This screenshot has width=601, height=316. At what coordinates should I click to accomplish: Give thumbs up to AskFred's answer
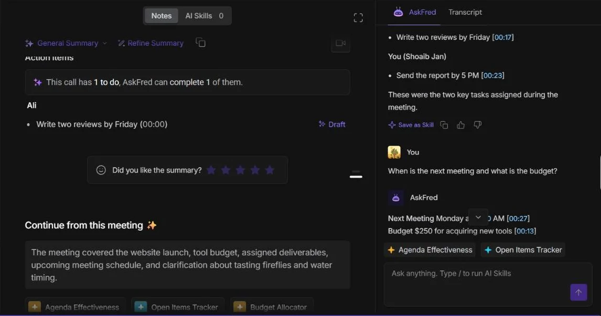(x=461, y=125)
